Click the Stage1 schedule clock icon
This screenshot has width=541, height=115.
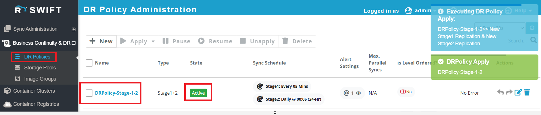[260, 86]
